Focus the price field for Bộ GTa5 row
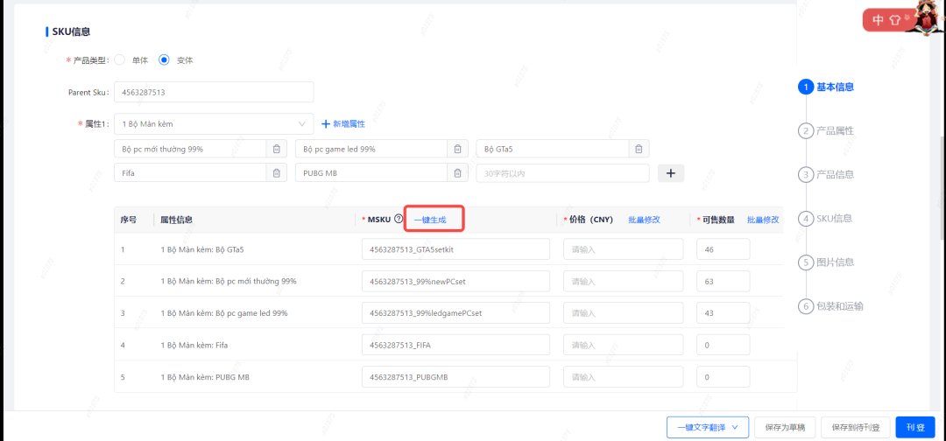 (624, 248)
